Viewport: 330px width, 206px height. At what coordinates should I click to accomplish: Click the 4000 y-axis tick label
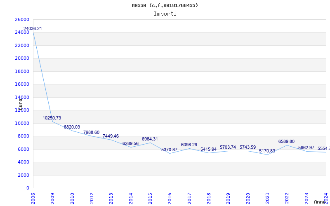point(24,162)
